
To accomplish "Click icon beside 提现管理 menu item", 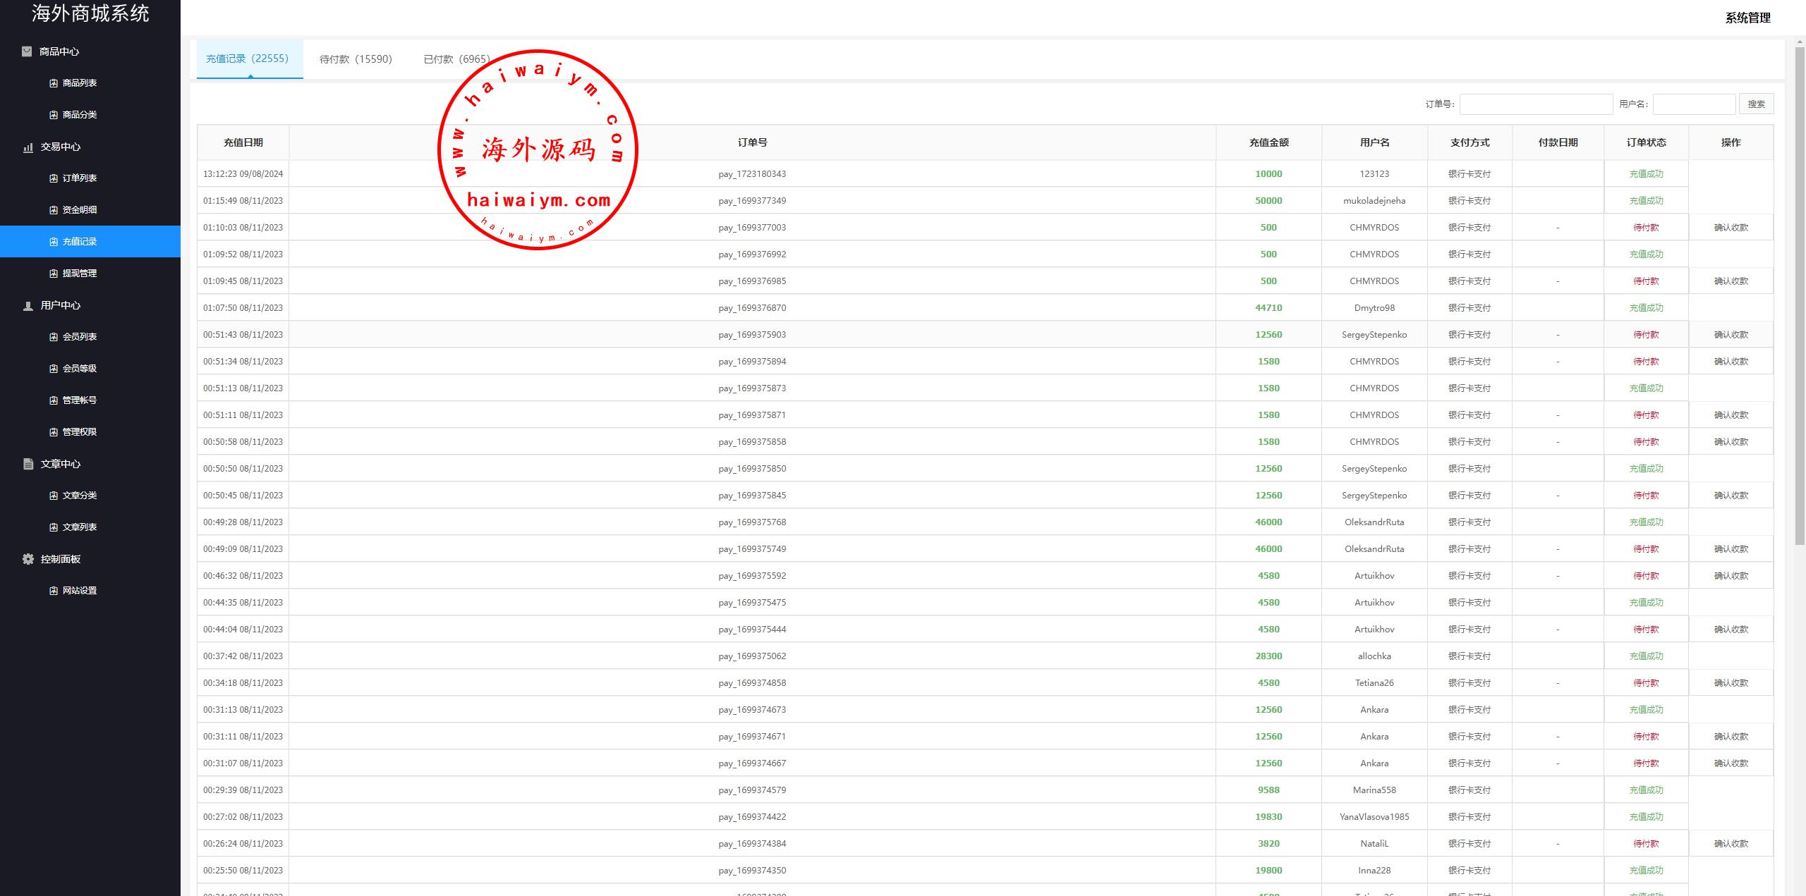I will 54,274.
